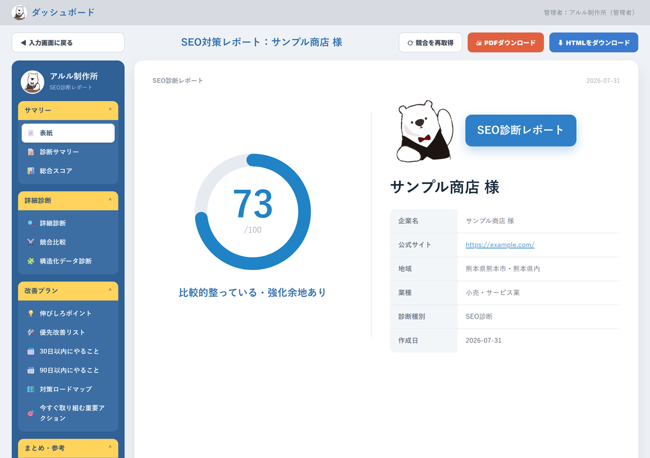Collapse the サマリー section

tap(68, 111)
